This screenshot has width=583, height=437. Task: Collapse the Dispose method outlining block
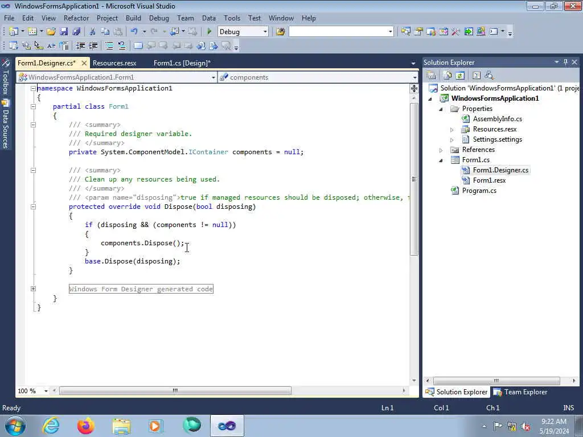coord(33,207)
